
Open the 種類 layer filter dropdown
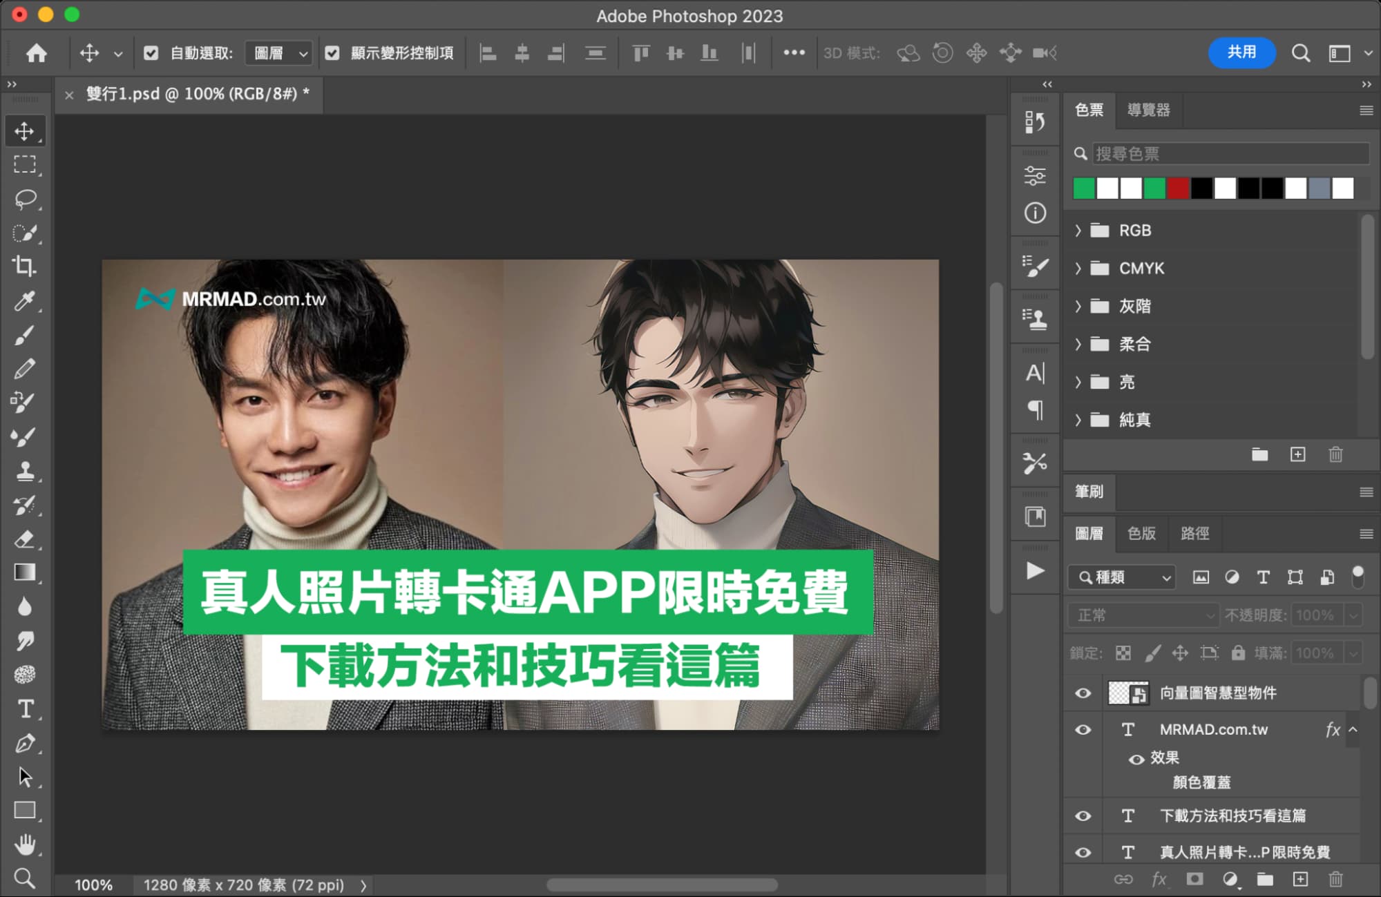point(1123,577)
